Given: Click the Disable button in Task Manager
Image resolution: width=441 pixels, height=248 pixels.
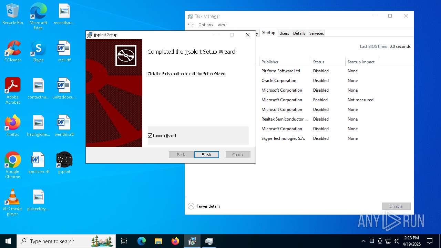Looking at the screenshot, I should pyautogui.click(x=396, y=206).
